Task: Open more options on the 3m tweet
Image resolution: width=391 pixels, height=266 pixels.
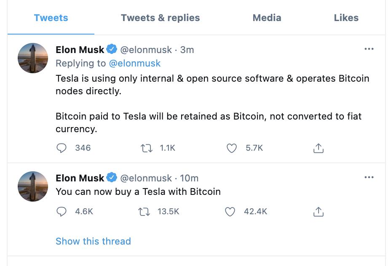Action: [x=369, y=49]
